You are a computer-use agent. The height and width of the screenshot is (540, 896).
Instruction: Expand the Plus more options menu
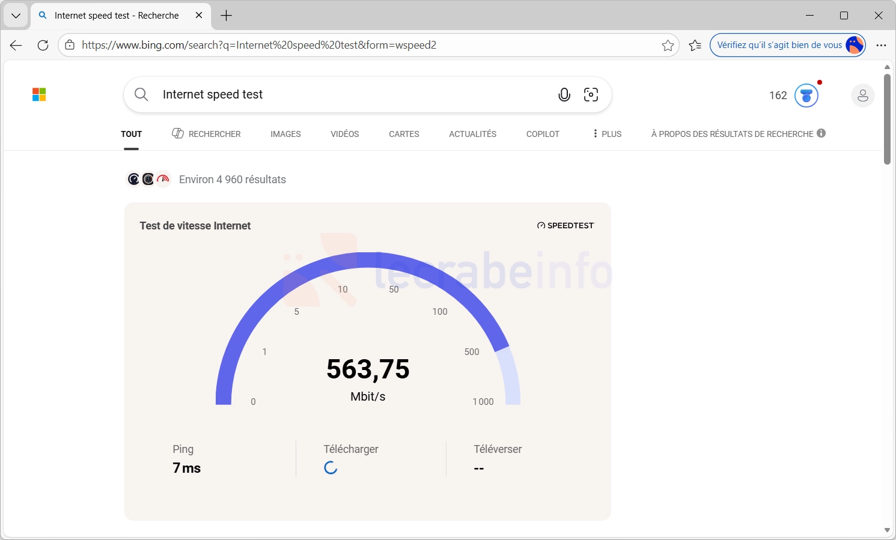606,134
